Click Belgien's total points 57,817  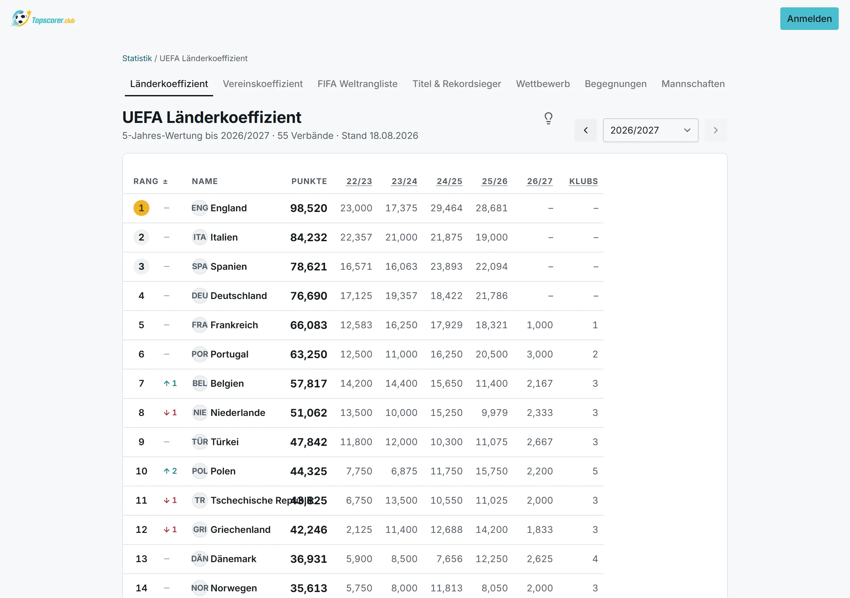click(308, 384)
